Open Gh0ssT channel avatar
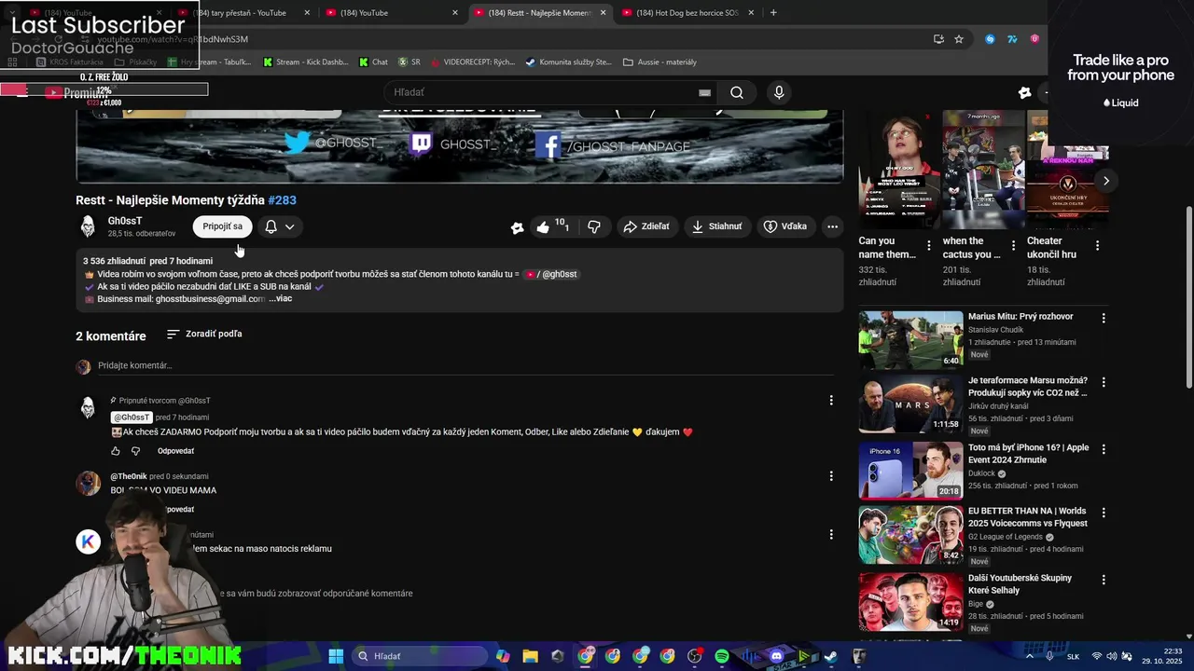 tap(88, 226)
